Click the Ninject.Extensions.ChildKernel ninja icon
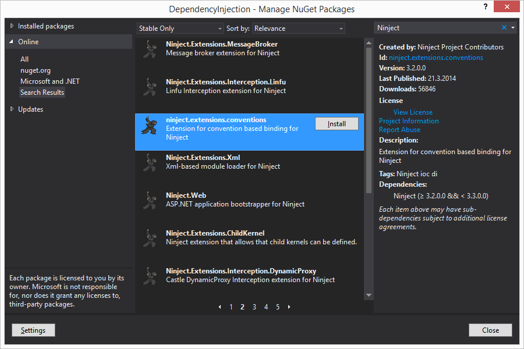Screen dimensions: 524x349 click(150, 238)
